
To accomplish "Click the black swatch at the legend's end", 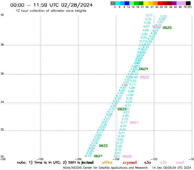I will pos(188,3).
